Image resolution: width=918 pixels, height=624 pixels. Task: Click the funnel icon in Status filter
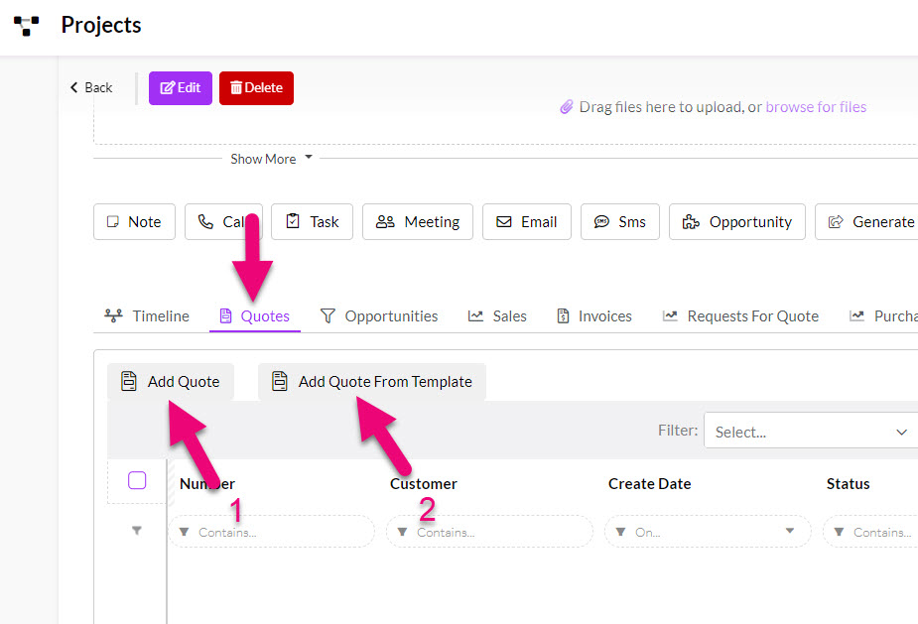pos(839,532)
